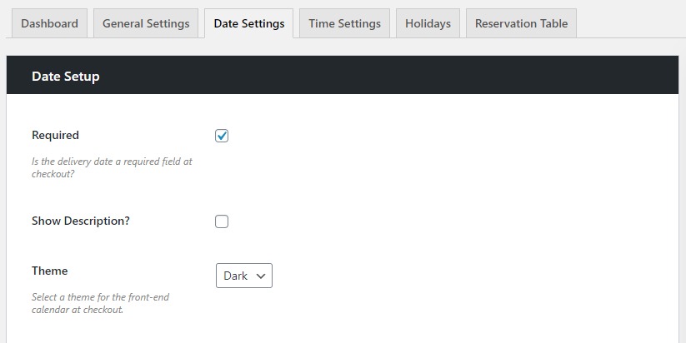This screenshot has height=343, width=686.
Task: Click the Theme field label
Action: 49,271
